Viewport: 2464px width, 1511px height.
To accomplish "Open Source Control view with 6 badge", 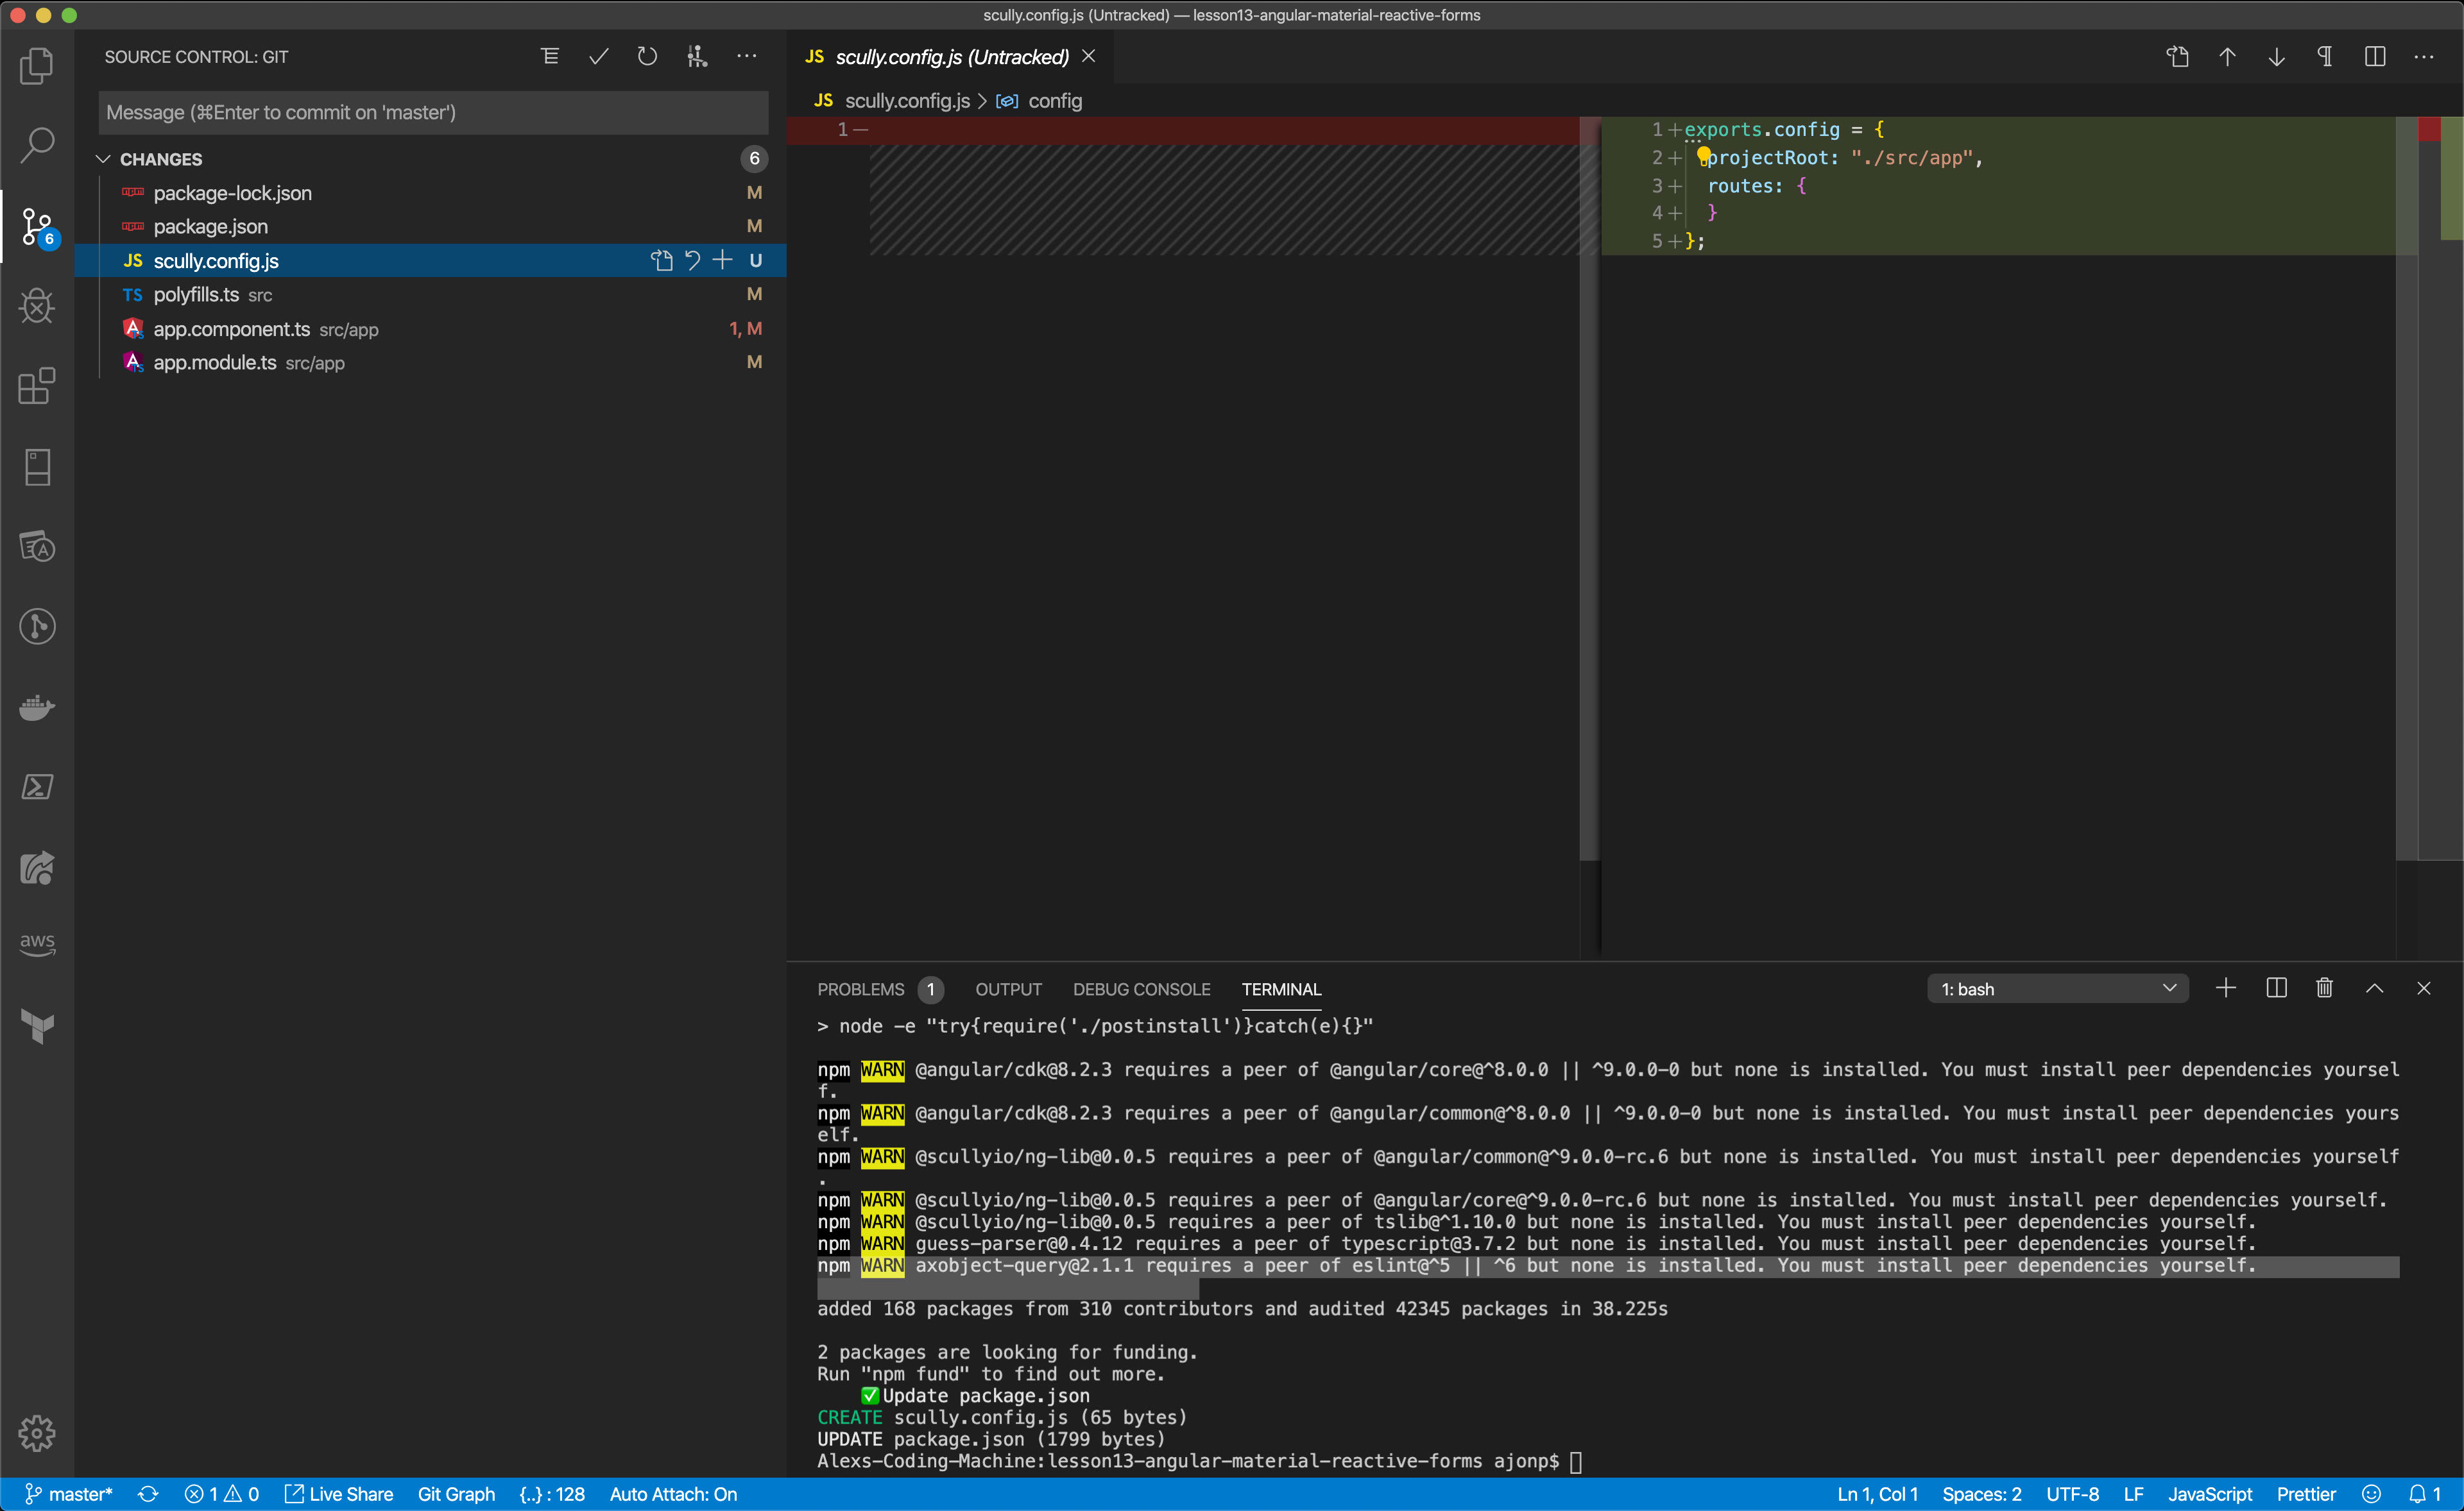I will (37, 227).
